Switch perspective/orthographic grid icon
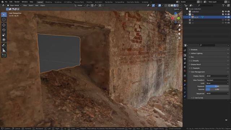The image size is (231, 130). (x=179, y=38)
